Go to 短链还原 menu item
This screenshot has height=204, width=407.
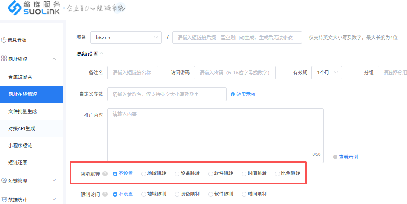point(18,163)
